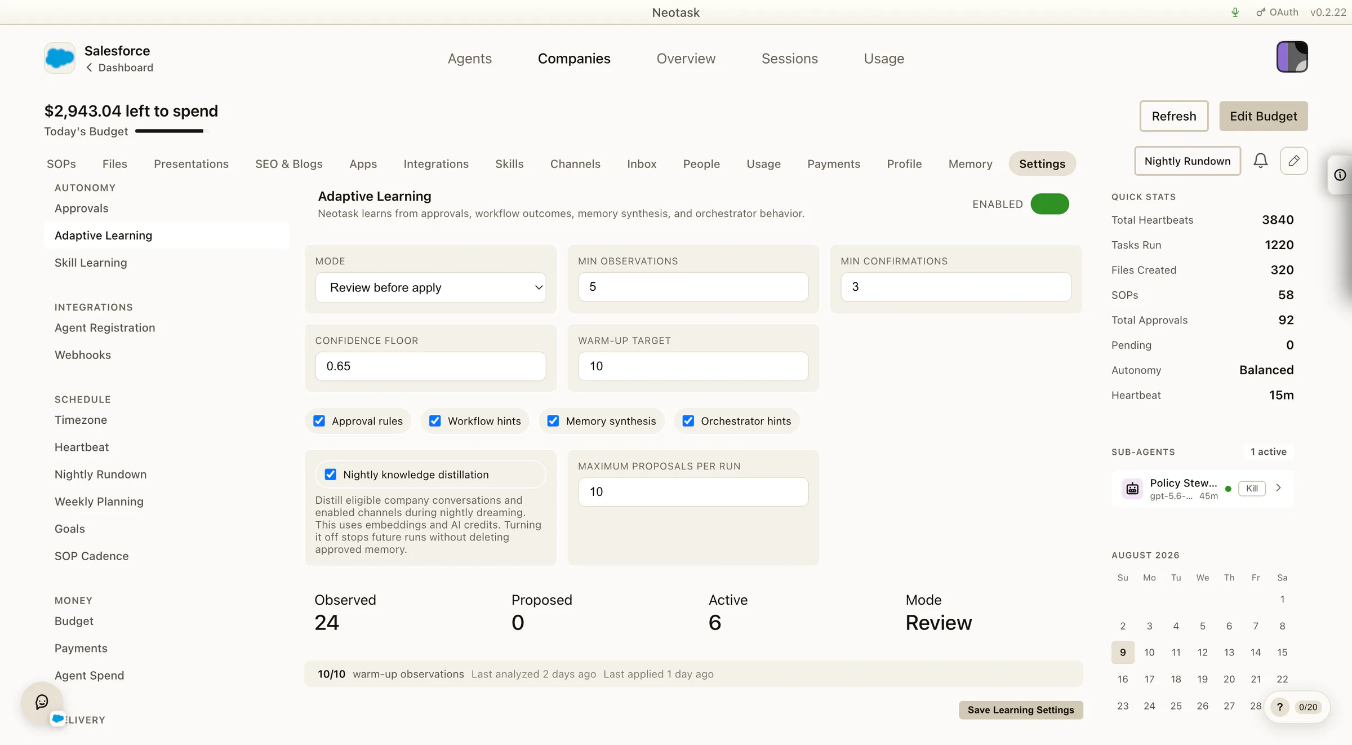Click the OAuth key indicator
Image resolution: width=1352 pixels, height=745 pixels.
(1277, 12)
